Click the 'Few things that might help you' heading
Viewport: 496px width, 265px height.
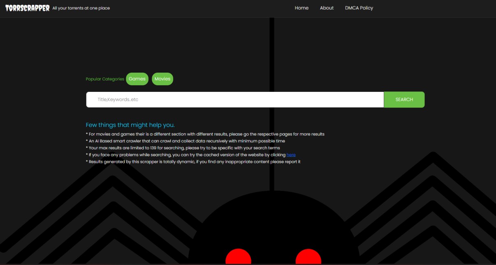pyautogui.click(x=130, y=125)
